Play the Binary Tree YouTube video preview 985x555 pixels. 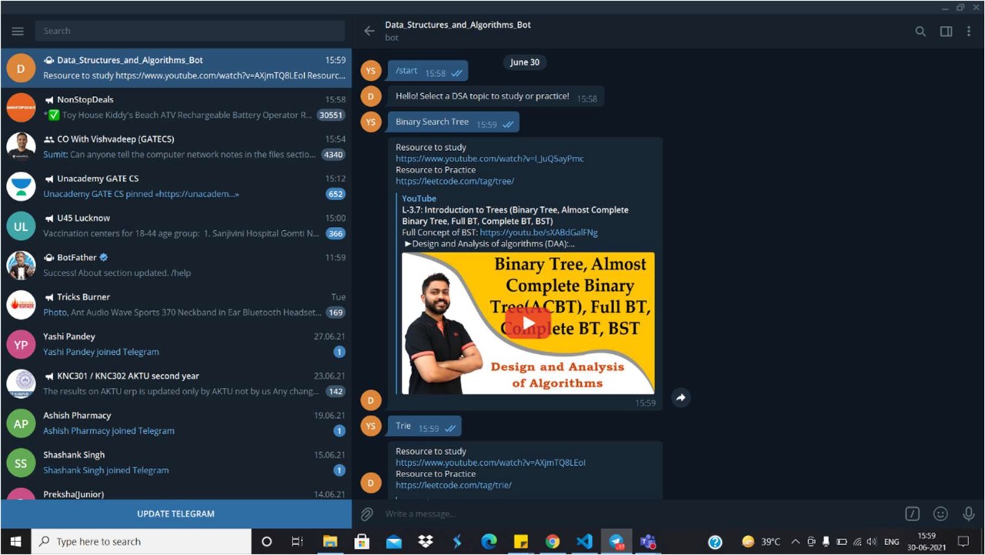[x=528, y=323]
